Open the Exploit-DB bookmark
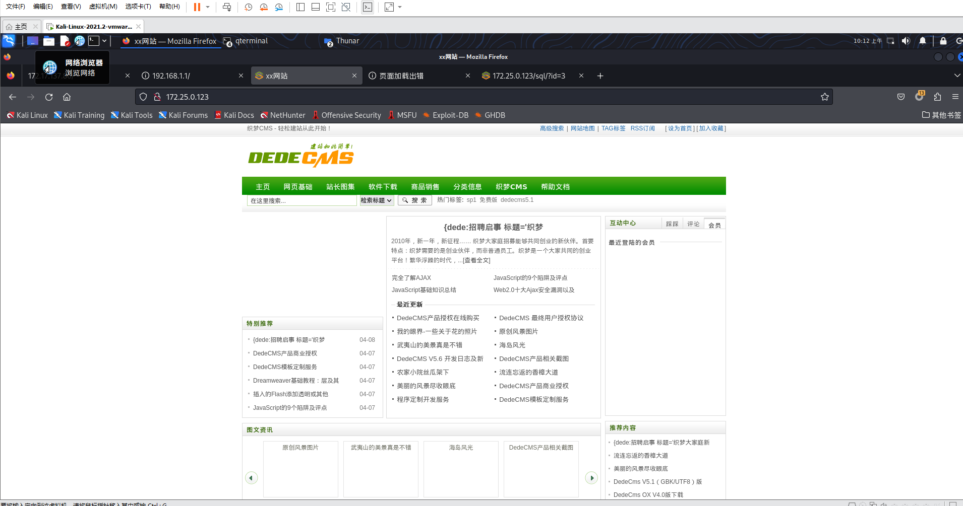The width and height of the screenshot is (963, 506). [x=446, y=115]
